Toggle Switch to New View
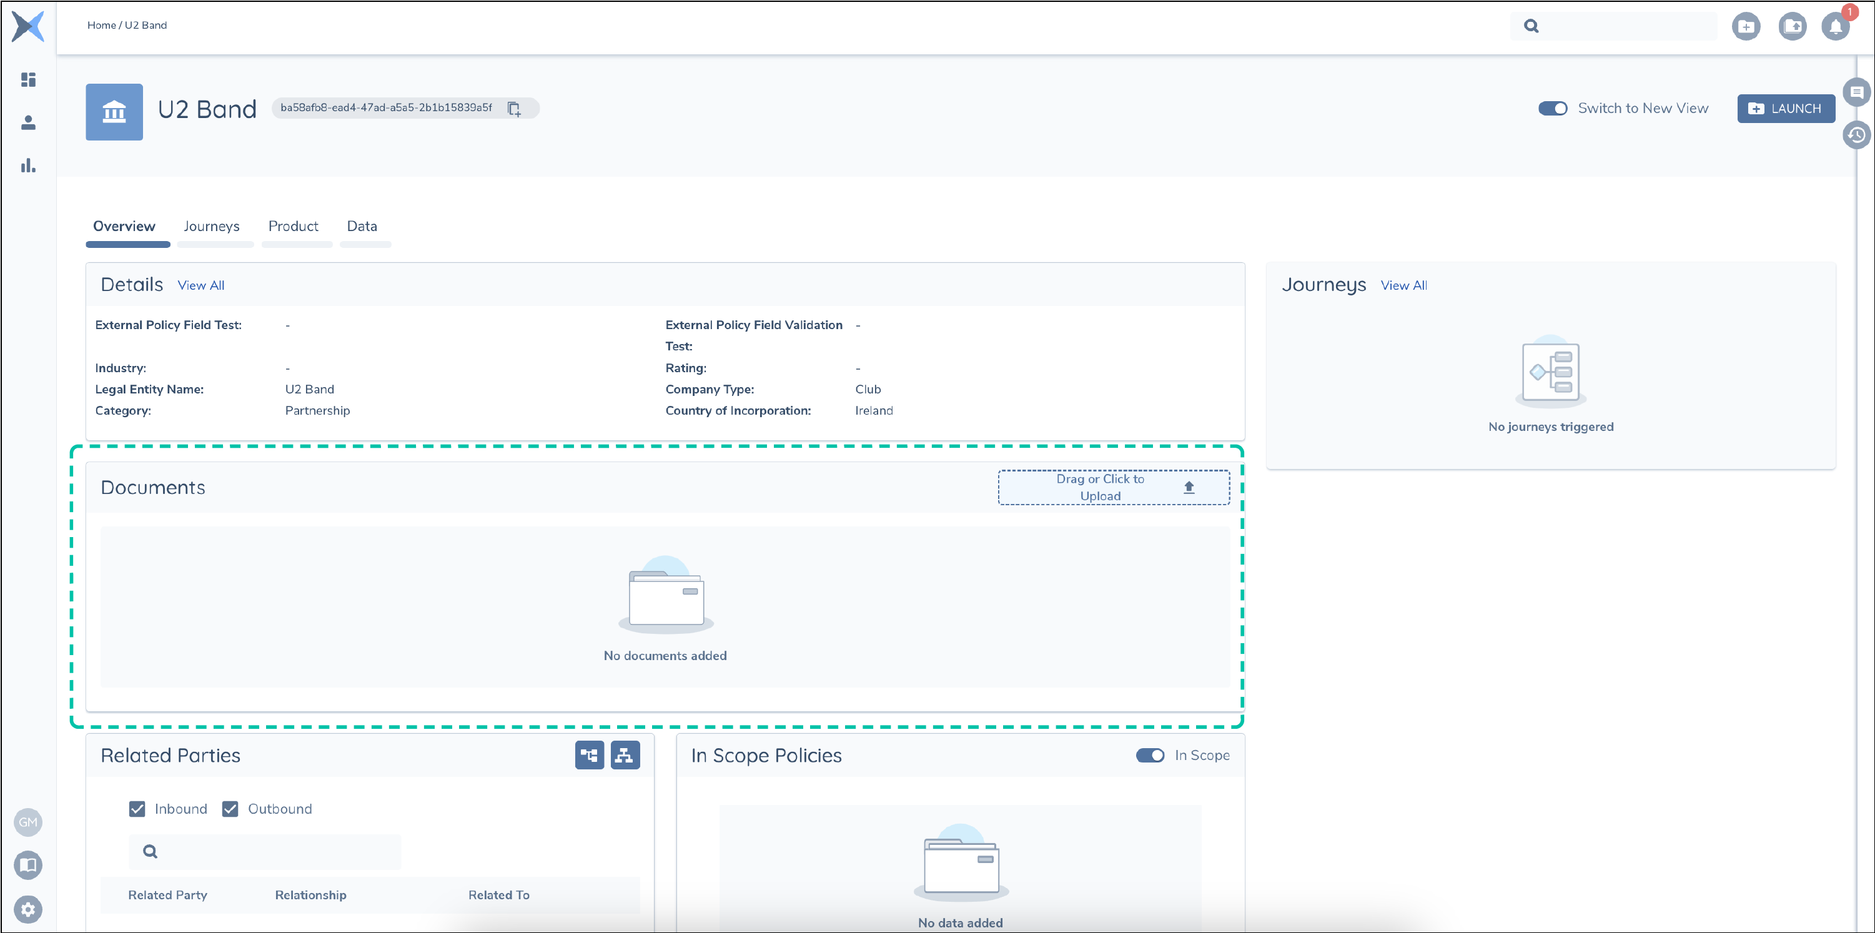Image resolution: width=1875 pixels, height=933 pixels. [1552, 109]
